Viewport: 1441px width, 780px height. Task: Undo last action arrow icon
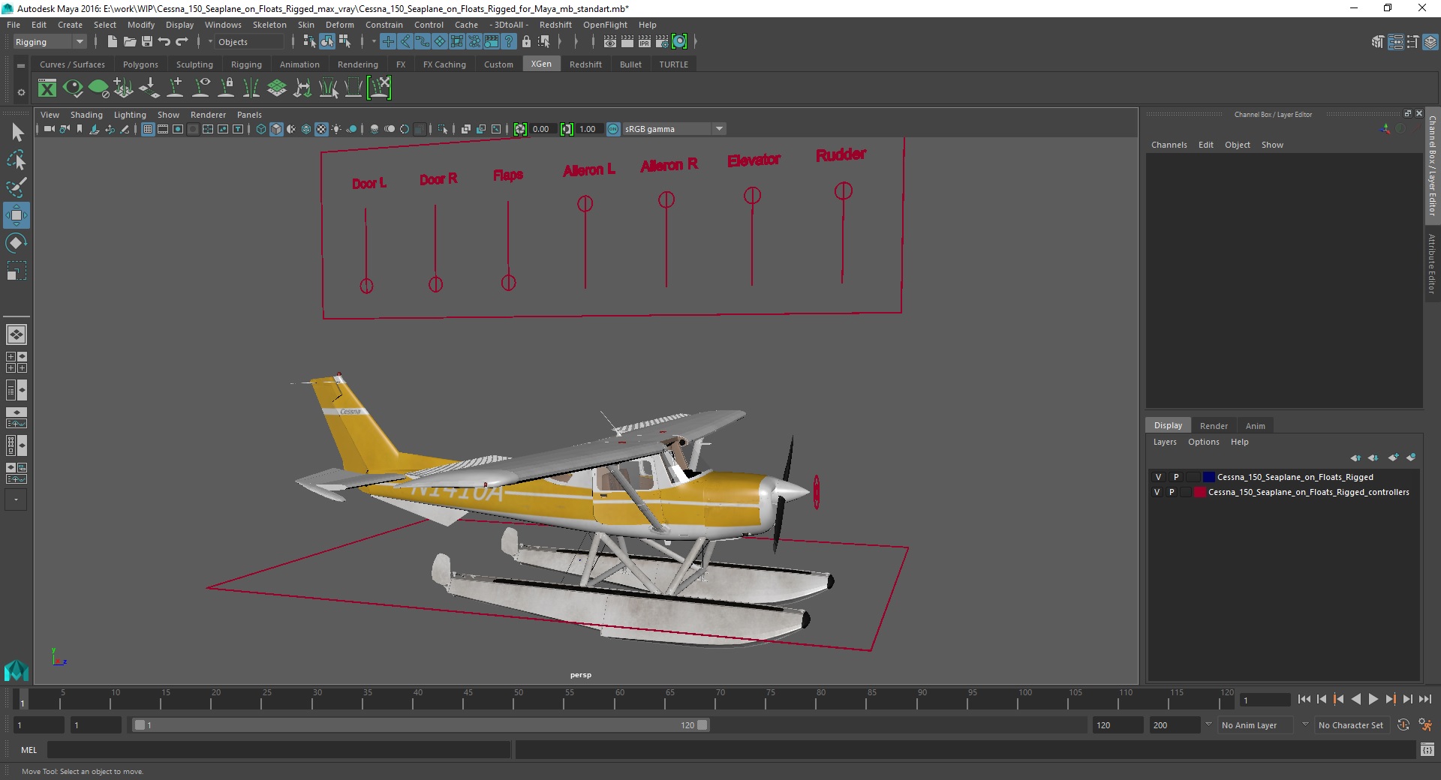[x=164, y=42]
